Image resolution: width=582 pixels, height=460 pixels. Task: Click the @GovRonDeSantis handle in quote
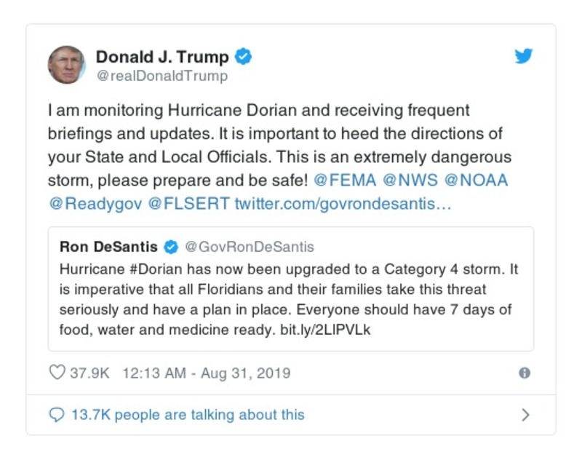point(250,247)
